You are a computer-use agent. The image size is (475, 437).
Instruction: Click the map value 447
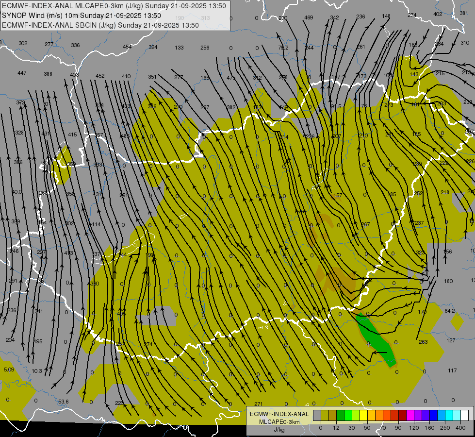click(22, 73)
